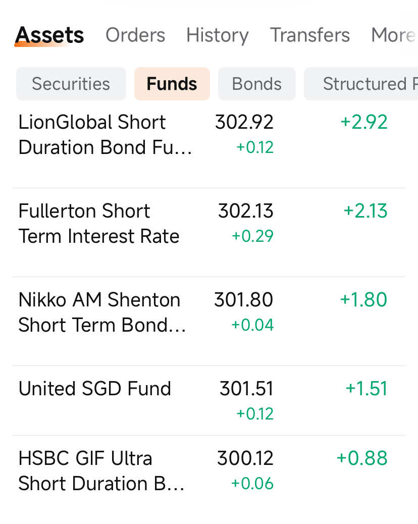Open LionGlobal Short Duration Bond Fund
The height and width of the screenshot is (524, 418).
coord(105,135)
